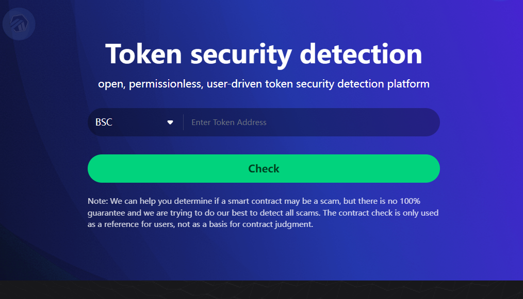Click the divider between BSC and address field
The height and width of the screenshot is (299, 523).
pyautogui.click(x=183, y=122)
